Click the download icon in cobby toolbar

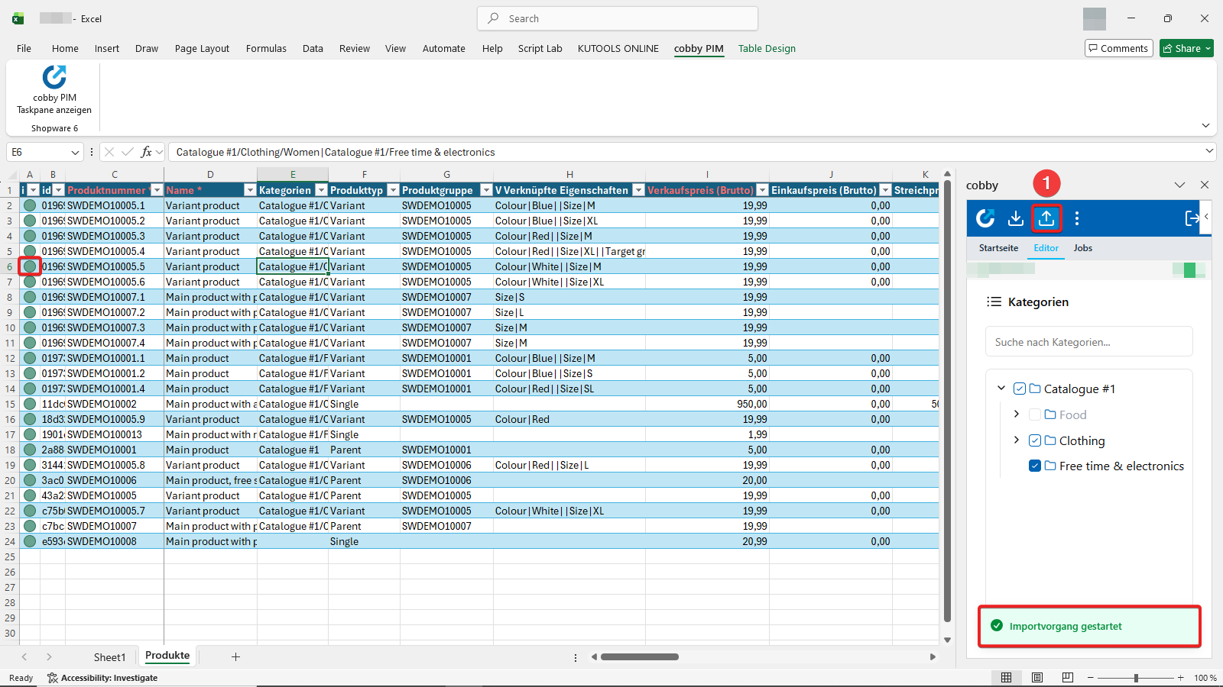(x=1015, y=218)
